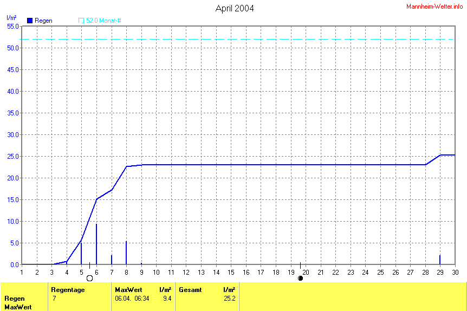This screenshot has height=311, width=467.
Task: Click the Gesamt column header
Action: point(190,290)
